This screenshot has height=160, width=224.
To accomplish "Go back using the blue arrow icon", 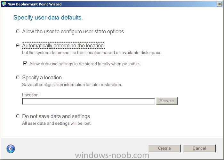I will point(11,149).
